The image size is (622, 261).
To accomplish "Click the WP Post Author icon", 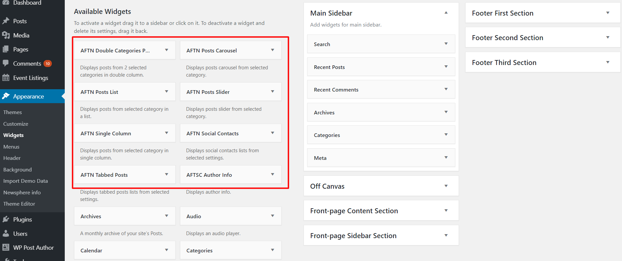I will (x=6, y=247).
